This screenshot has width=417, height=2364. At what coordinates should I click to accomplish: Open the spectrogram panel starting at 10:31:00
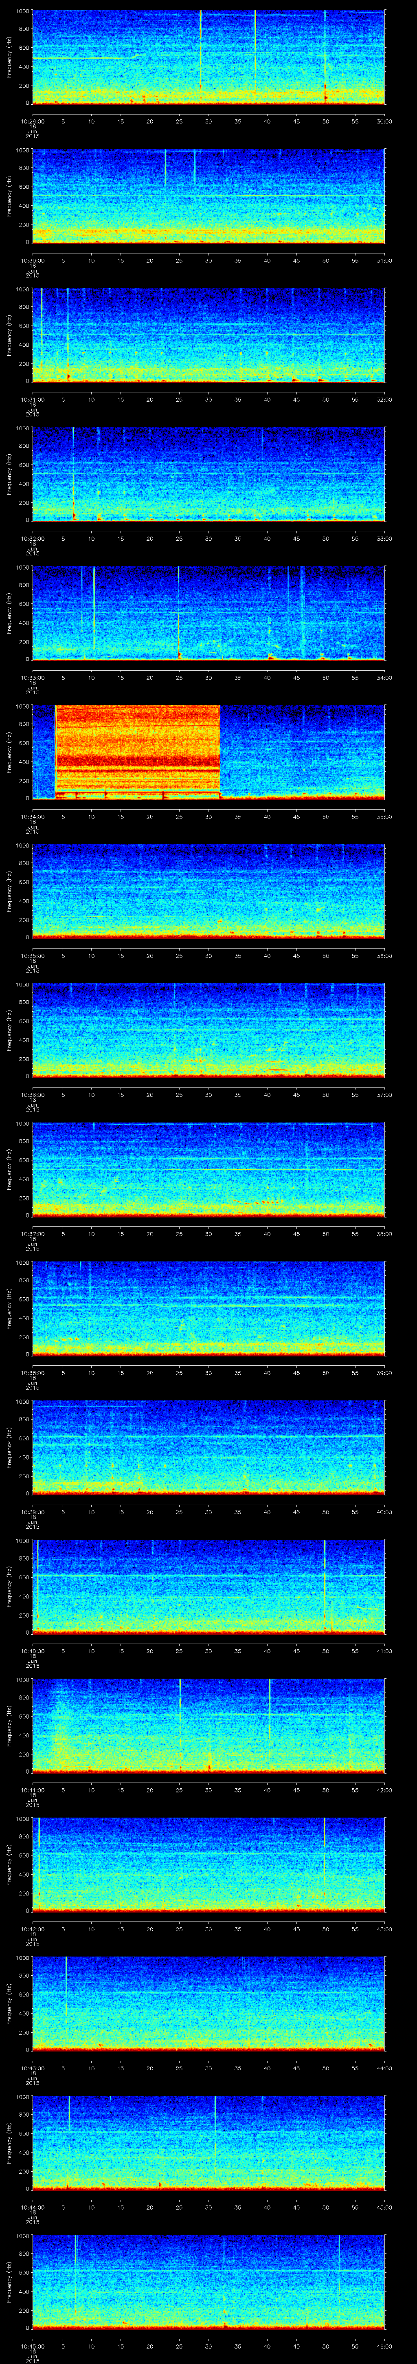tap(208, 335)
